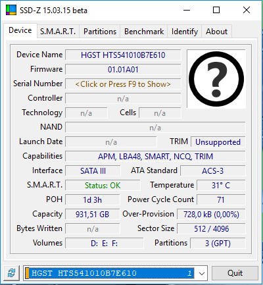Open the Identify tab
The height and width of the screenshot is (285, 263).
click(185, 32)
